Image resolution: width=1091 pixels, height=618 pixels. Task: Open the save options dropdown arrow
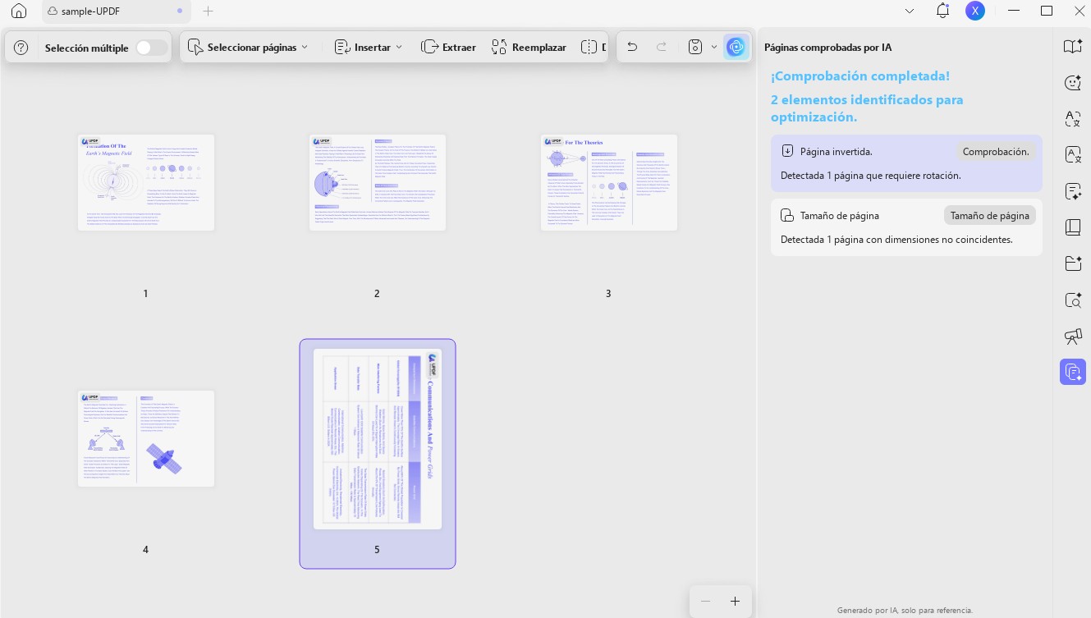(x=713, y=47)
